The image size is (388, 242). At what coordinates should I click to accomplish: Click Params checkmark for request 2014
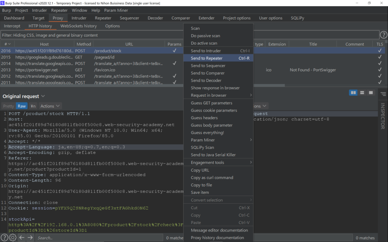click(175, 63)
